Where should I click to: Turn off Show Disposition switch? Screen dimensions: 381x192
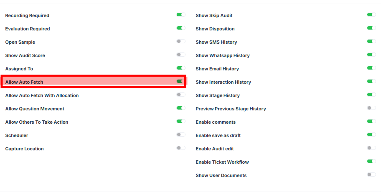coord(371,28)
